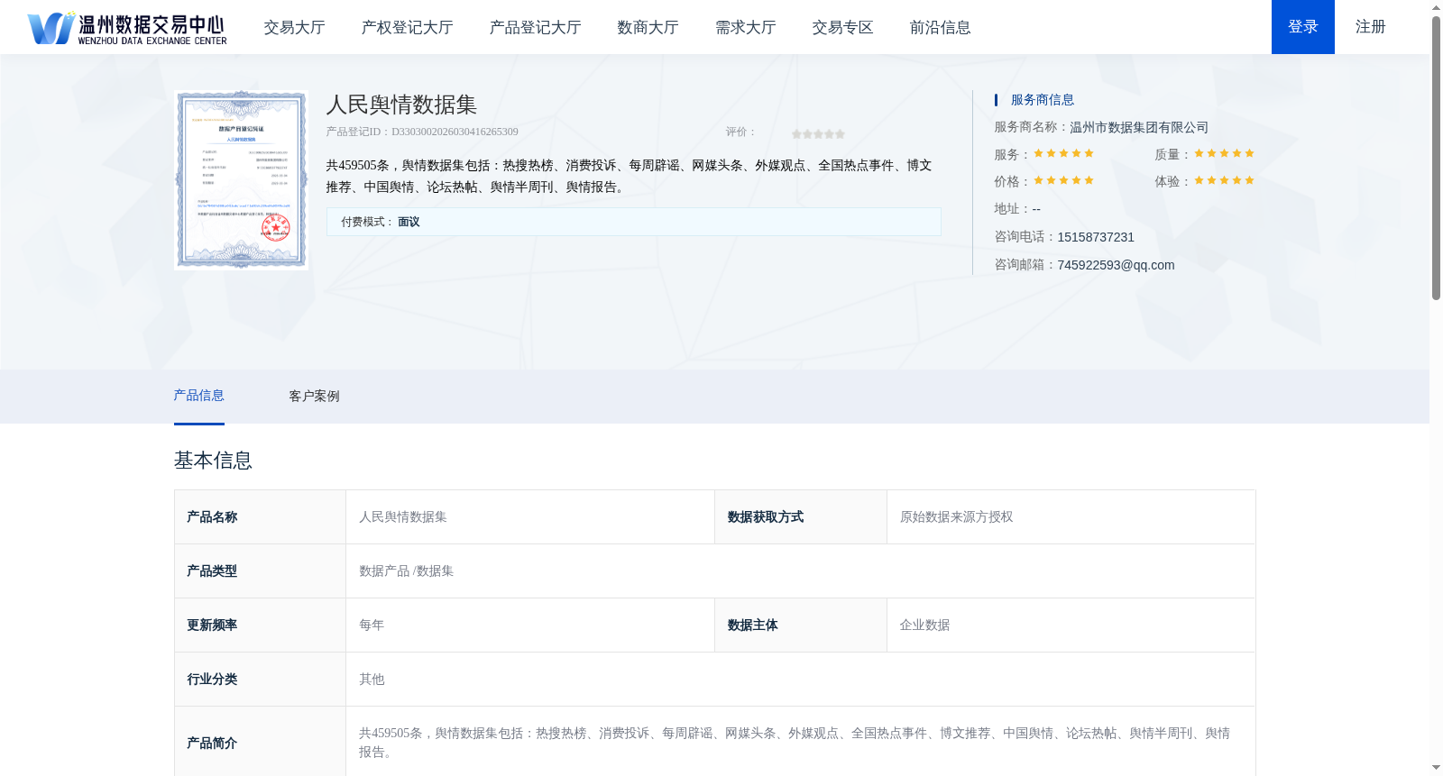Click the scrollbar up arrow
This screenshot has width=1443, height=776.
[x=1436, y=7]
